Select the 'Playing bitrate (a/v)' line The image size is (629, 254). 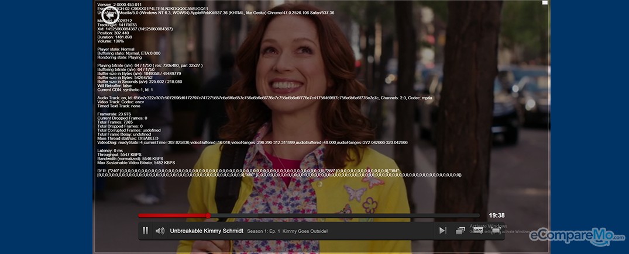150,65
